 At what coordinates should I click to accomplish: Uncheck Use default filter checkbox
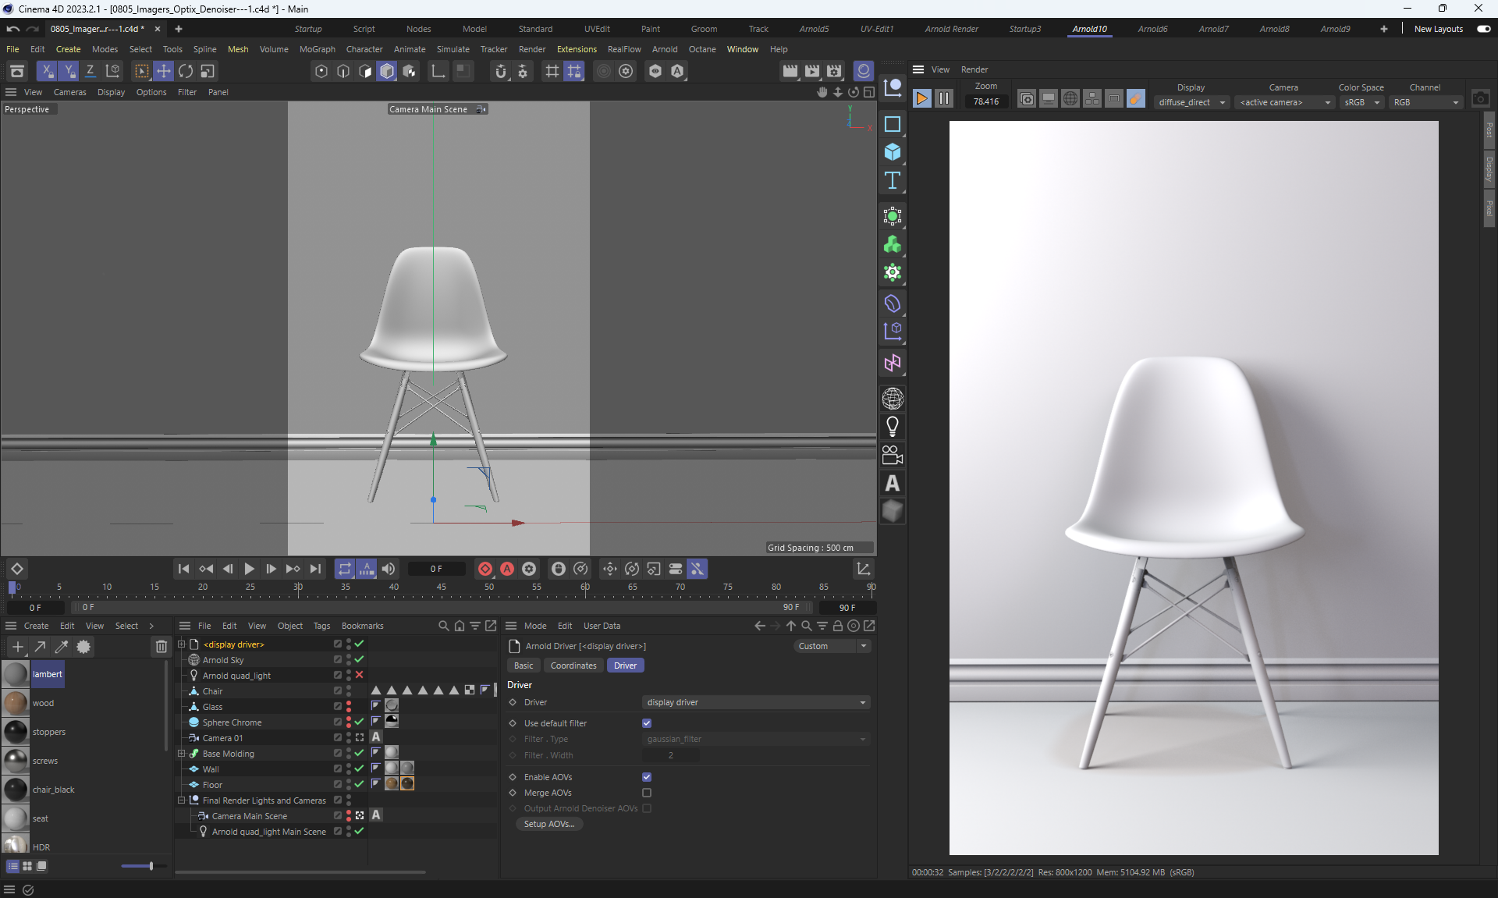click(647, 723)
